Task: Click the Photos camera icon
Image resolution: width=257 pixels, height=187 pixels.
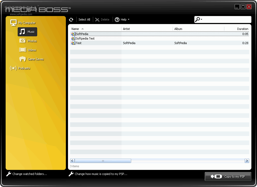Action: pyautogui.click(x=22, y=40)
